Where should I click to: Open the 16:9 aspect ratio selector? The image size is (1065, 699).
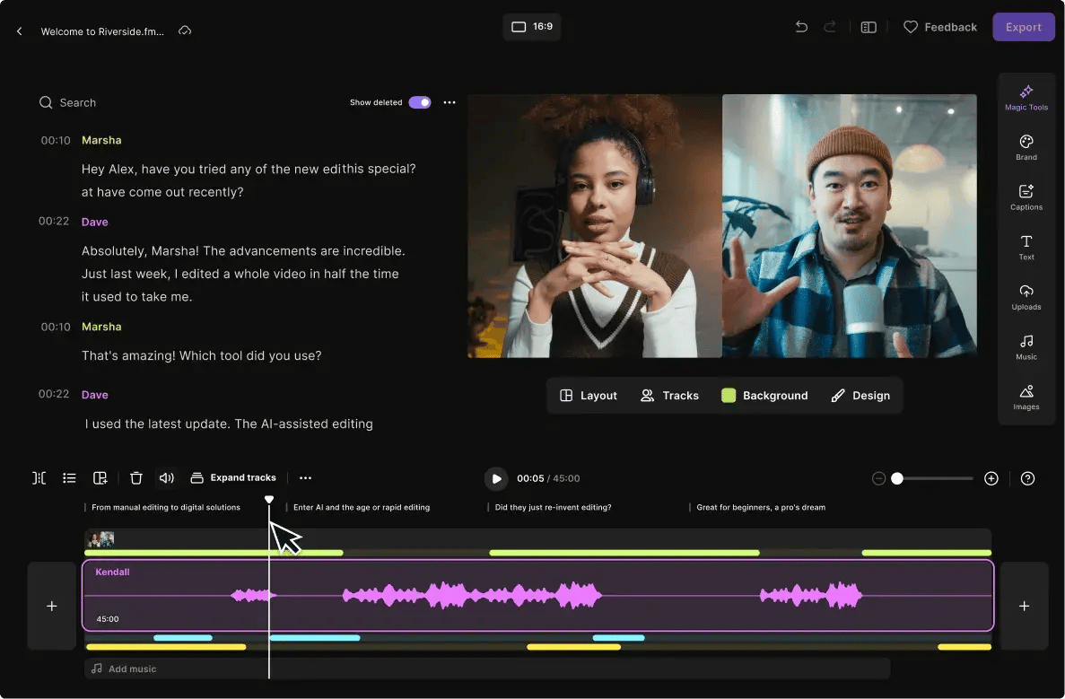coord(532,27)
